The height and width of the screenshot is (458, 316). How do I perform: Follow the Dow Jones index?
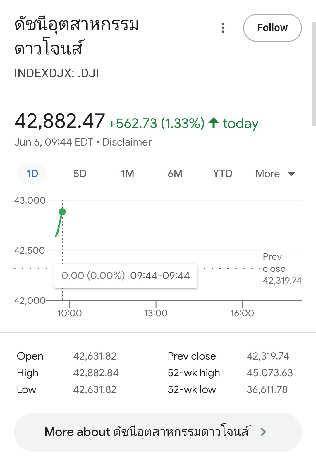tap(272, 28)
